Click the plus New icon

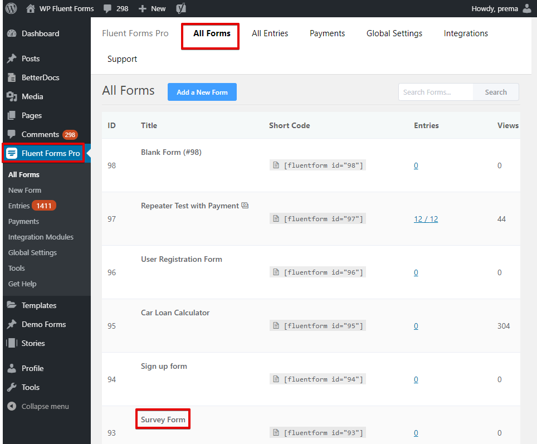pos(143,8)
